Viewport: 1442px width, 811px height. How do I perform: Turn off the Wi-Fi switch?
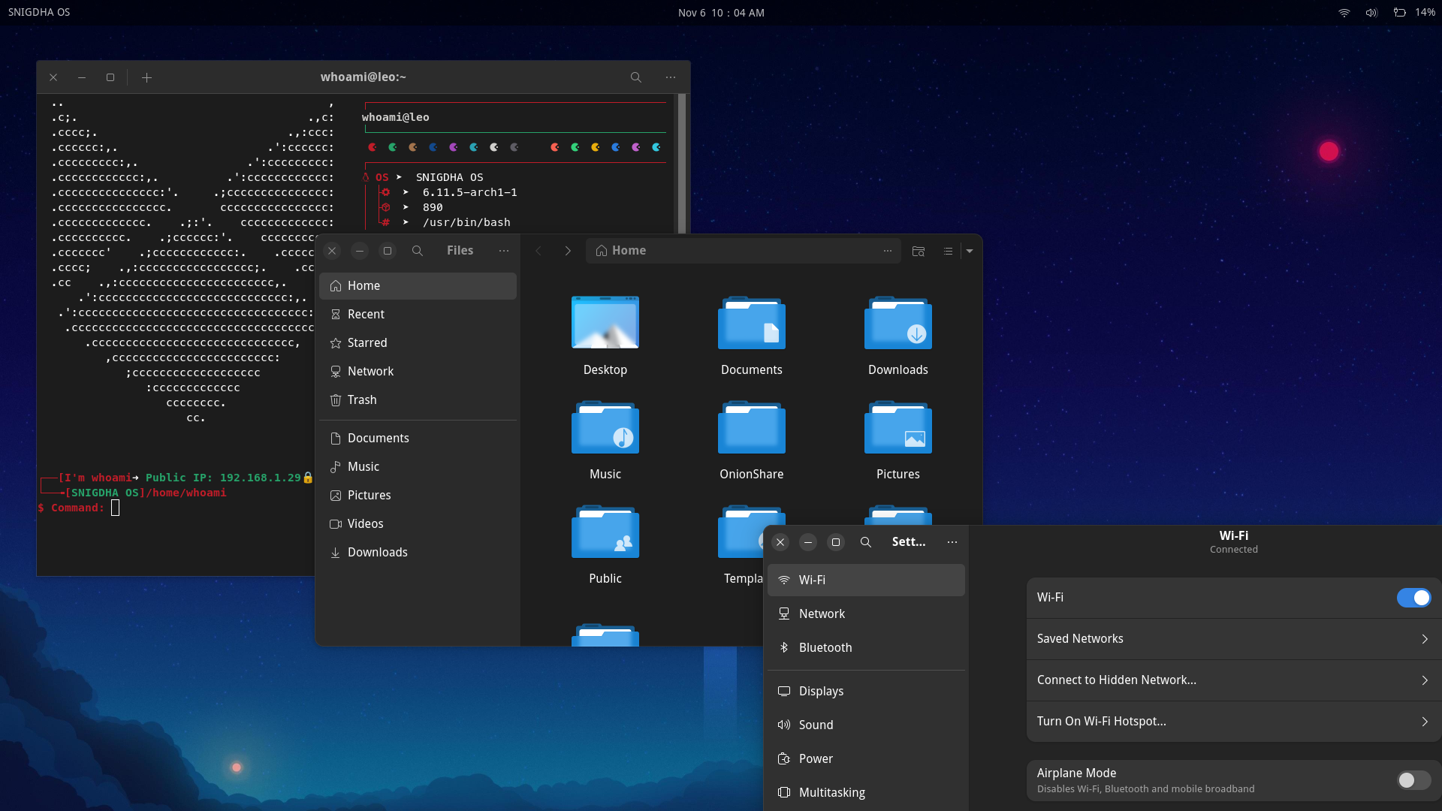[x=1413, y=598]
